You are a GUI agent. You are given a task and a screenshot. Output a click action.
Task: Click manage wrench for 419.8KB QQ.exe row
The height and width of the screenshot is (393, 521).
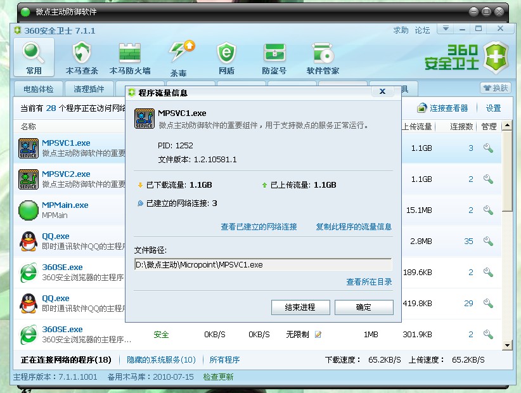pos(488,303)
